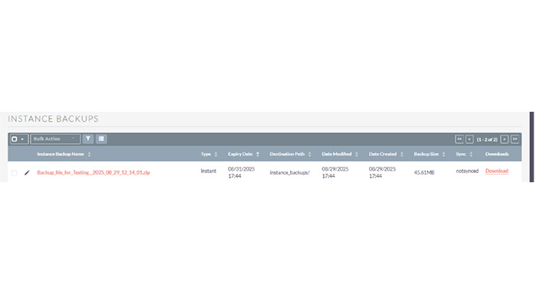536x294 pixels.
Task: Sort by Instance Backup Name column
Action: (x=64, y=154)
